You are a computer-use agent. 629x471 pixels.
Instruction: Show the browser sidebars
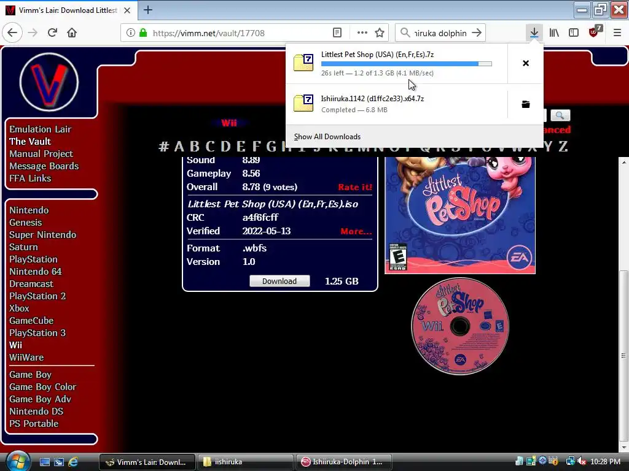click(574, 33)
